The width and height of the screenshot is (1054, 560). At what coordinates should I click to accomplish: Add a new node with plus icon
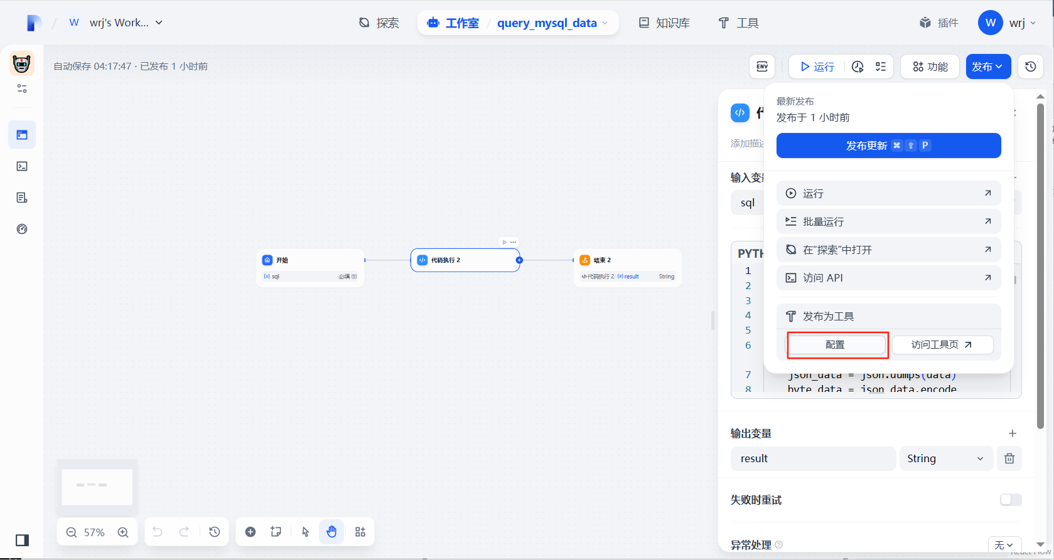tap(250, 532)
